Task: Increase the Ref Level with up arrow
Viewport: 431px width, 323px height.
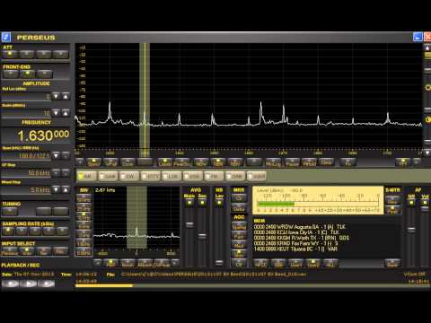Action: 66,96
